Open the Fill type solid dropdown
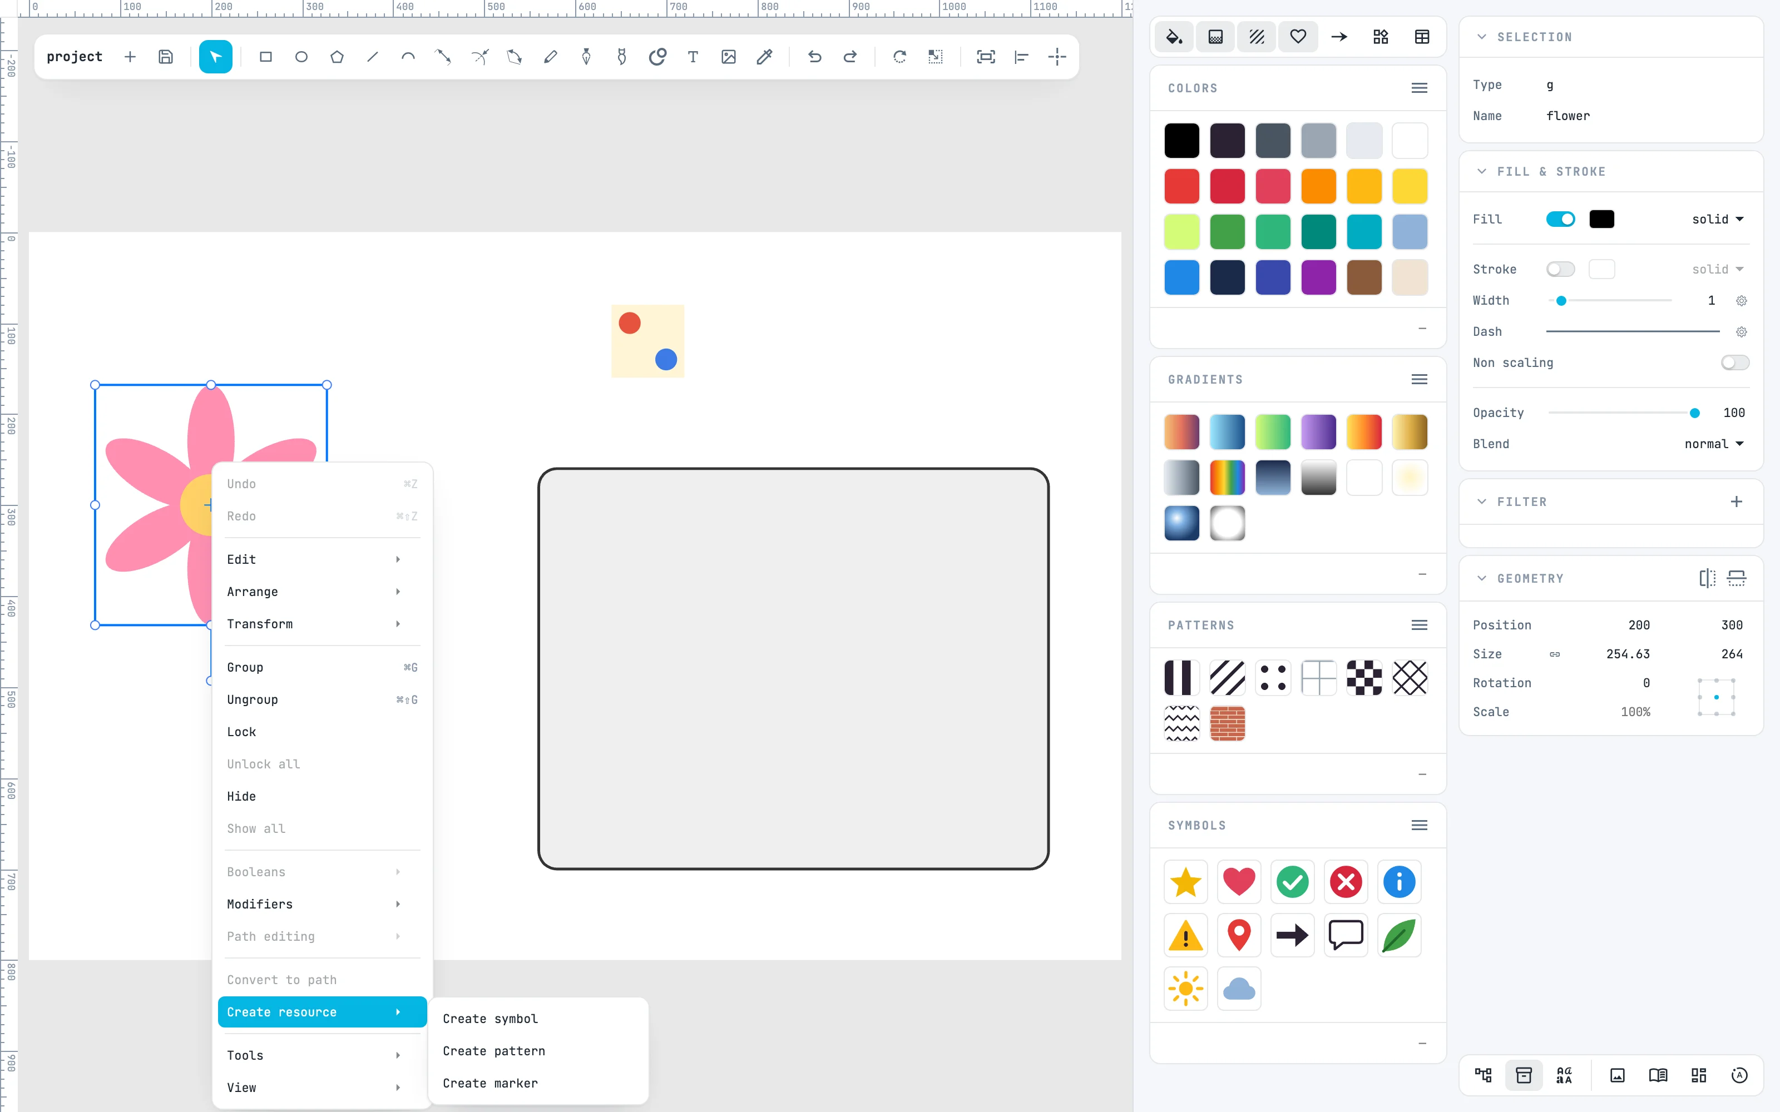Image resolution: width=1780 pixels, height=1112 pixels. pyautogui.click(x=1718, y=219)
